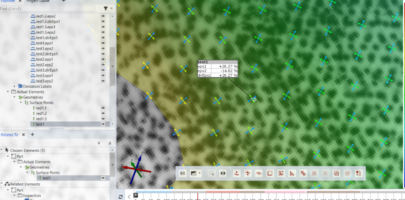Click the two-bars mirror icon in the toolbar
Viewport: 405px width, 200px height.
coord(223,173)
